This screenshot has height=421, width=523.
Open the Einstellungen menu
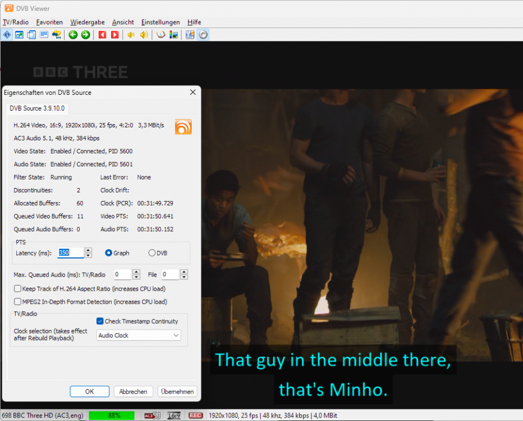[x=160, y=22]
